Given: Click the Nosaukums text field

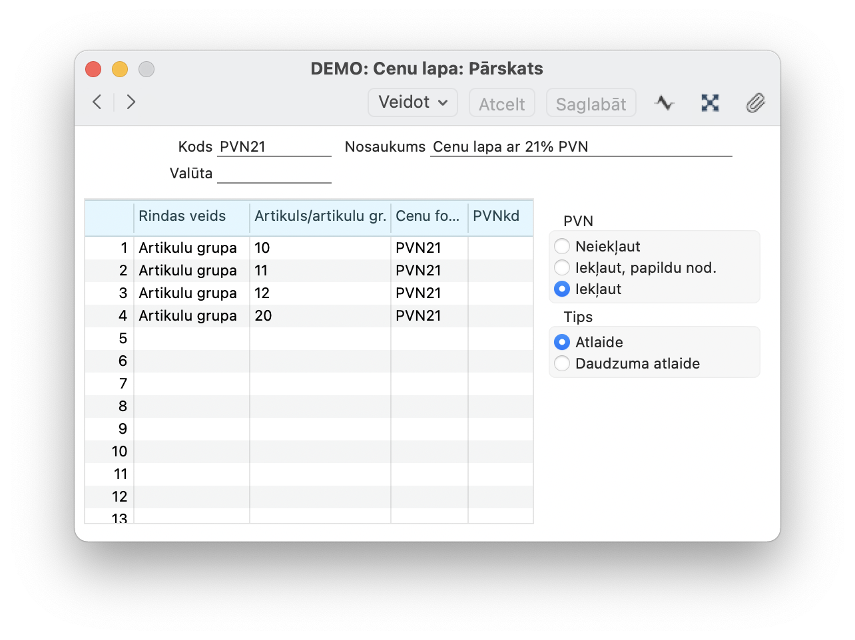Looking at the screenshot, I should 581,147.
